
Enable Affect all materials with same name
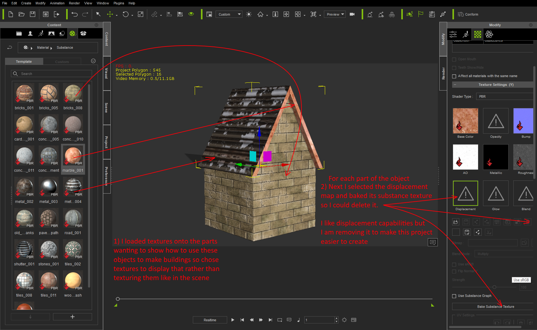[454, 76]
